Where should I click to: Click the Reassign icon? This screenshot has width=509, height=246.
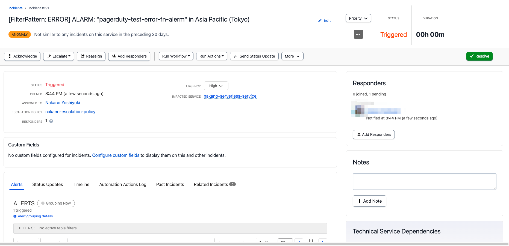[83, 56]
